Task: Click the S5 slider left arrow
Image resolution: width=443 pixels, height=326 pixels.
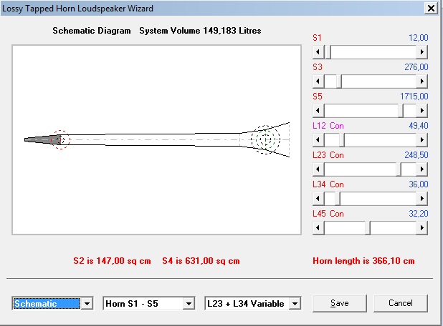Action: coord(318,110)
